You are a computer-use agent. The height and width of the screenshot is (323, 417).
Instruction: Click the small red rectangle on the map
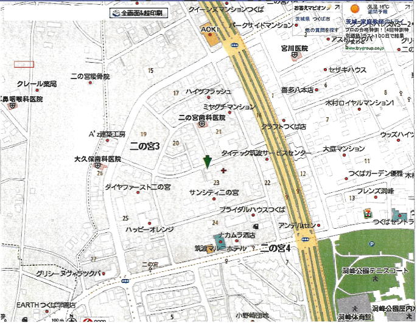click(24, 63)
